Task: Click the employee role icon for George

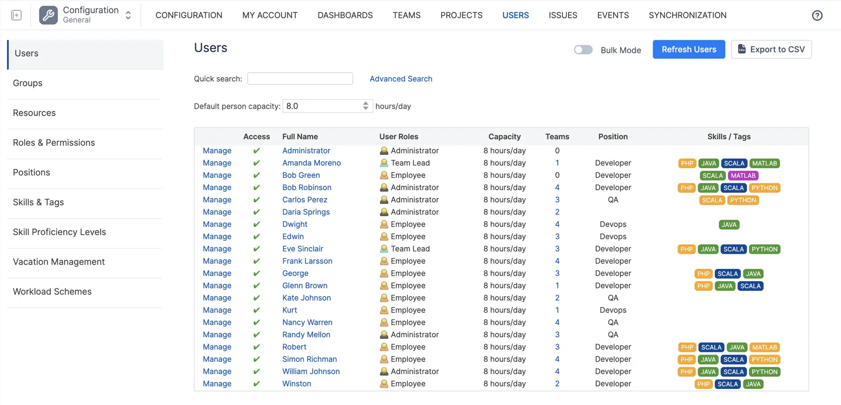Action: click(384, 273)
